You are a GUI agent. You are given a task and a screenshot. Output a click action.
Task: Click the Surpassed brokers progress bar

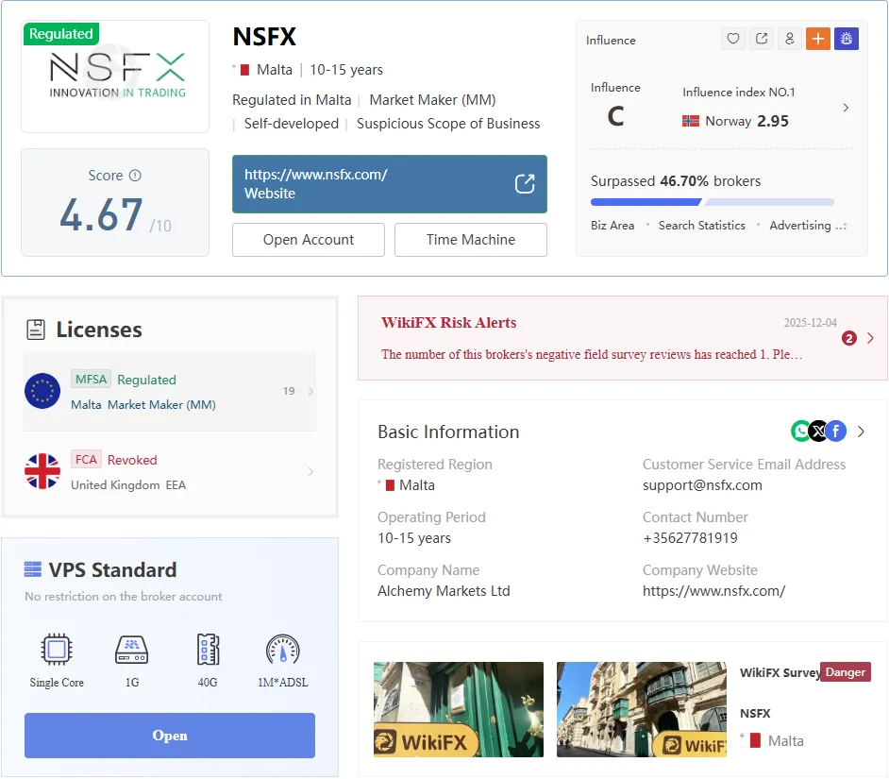tap(713, 202)
